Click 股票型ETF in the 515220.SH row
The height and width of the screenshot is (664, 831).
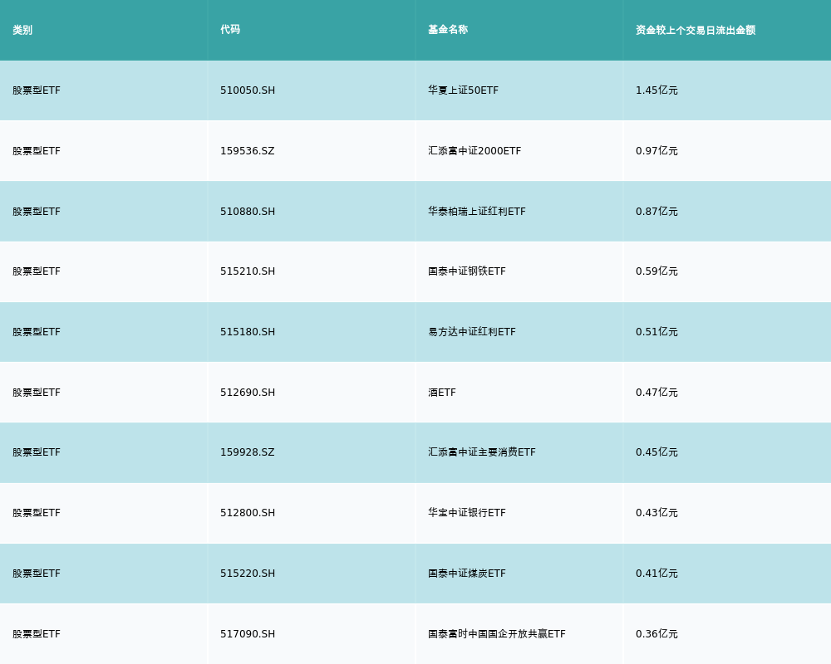pyautogui.click(x=37, y=574)
